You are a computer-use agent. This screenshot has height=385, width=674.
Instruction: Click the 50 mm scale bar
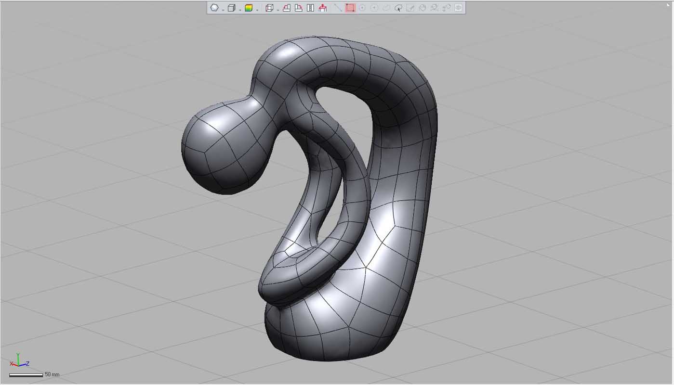point(26,375)
